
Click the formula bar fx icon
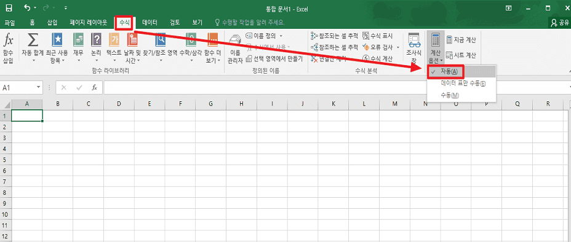click(94, 88)
